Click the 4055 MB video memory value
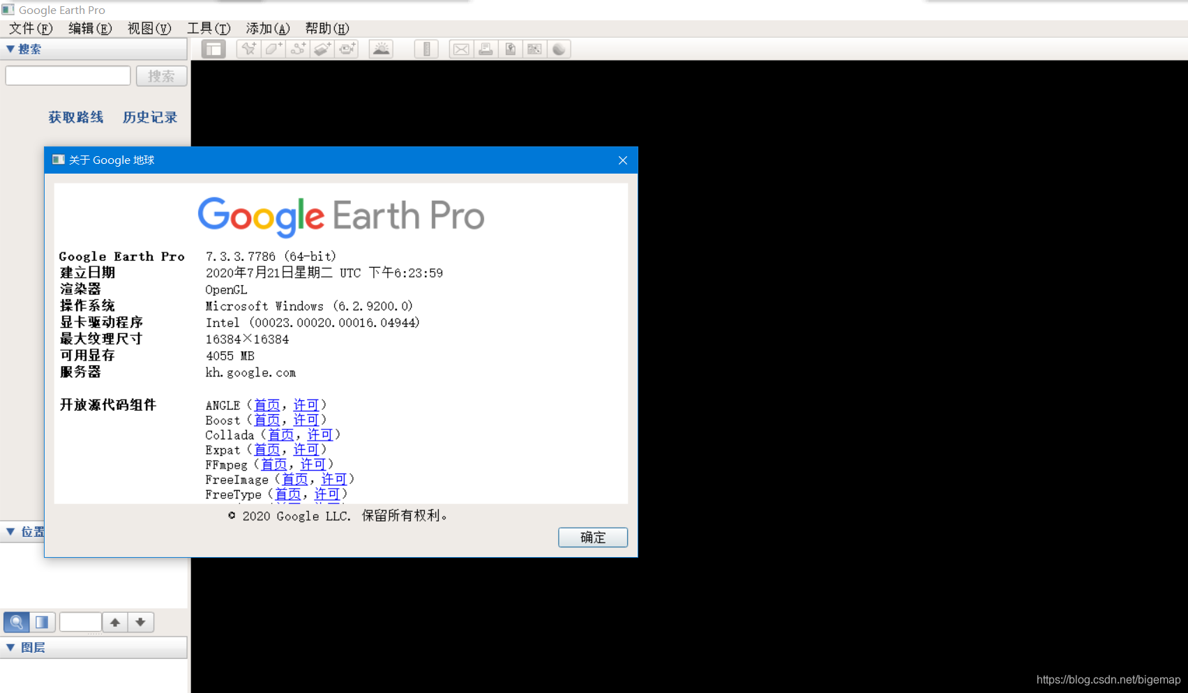Viewport: 1188px width, 693px height. click(230, 356)
